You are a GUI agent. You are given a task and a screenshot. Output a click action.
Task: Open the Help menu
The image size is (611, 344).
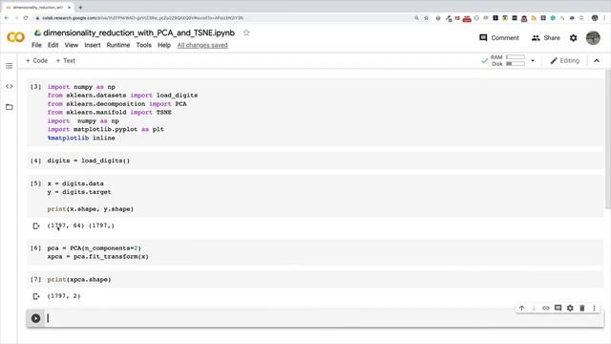[164, 45]
